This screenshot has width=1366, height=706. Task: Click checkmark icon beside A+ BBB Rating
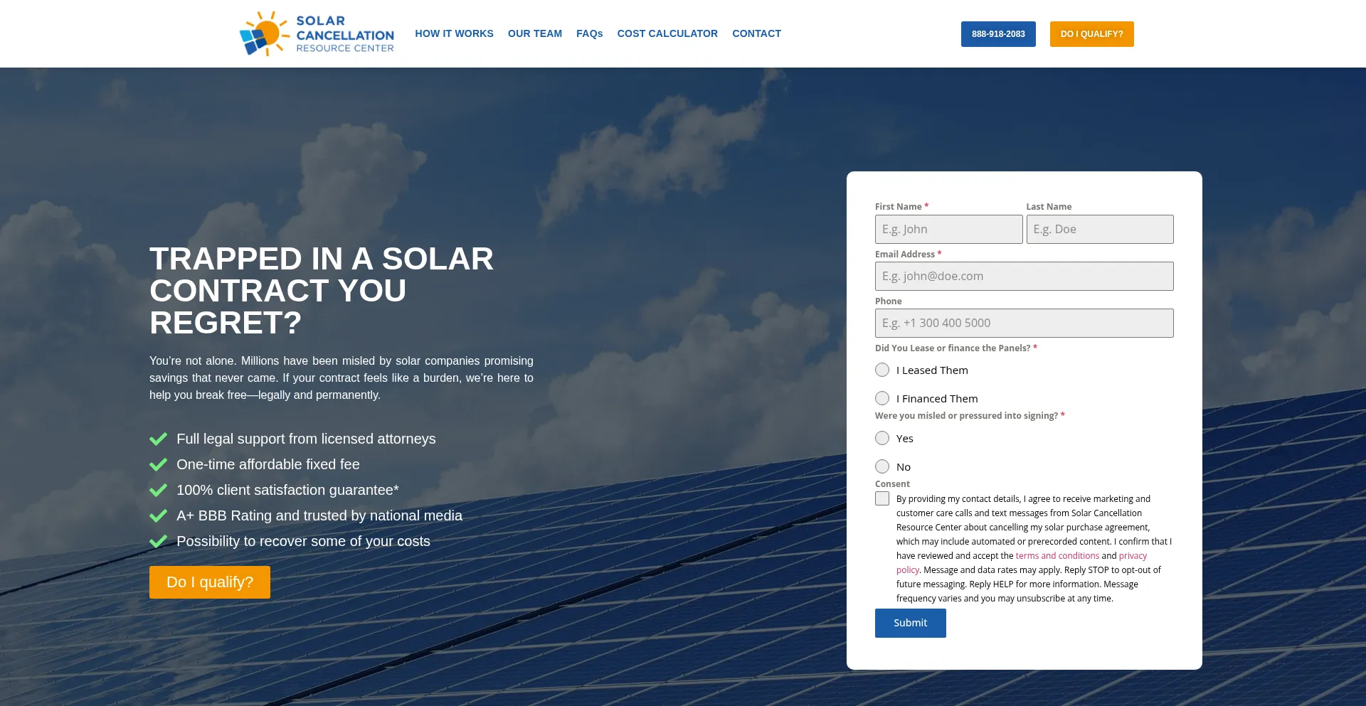pyautogui.click(x=158, y=515)
